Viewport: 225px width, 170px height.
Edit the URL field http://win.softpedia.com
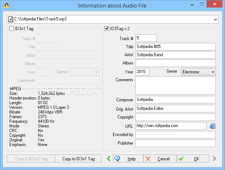pos(171,126)
